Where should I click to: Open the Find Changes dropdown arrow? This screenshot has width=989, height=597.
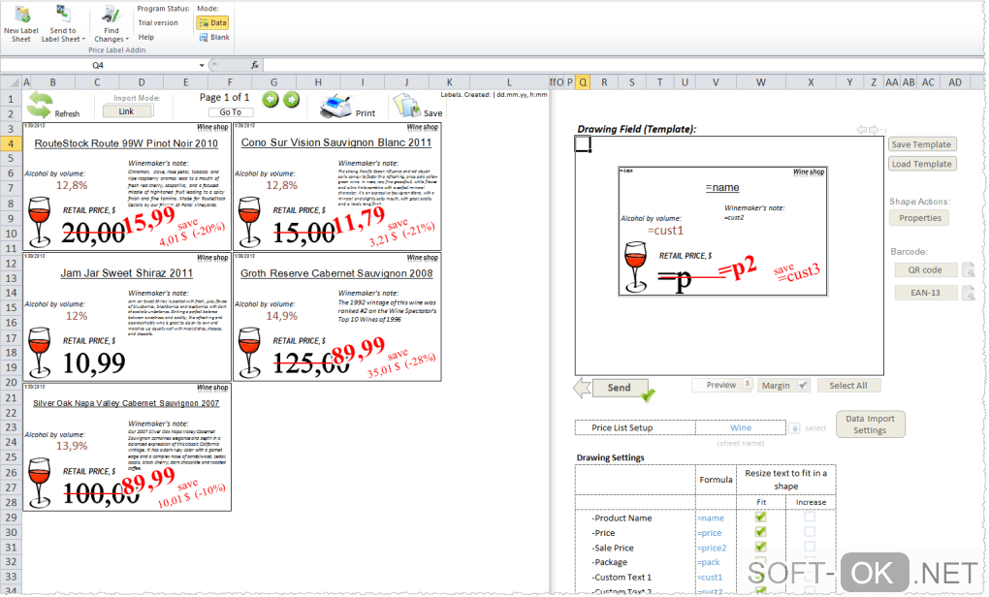127,39
